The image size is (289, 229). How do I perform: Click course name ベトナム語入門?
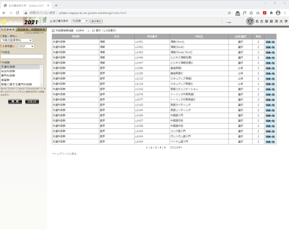179,142
